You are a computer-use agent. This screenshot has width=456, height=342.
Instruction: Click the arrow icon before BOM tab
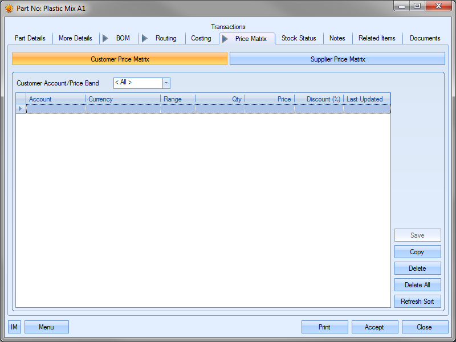click(105, 38)
